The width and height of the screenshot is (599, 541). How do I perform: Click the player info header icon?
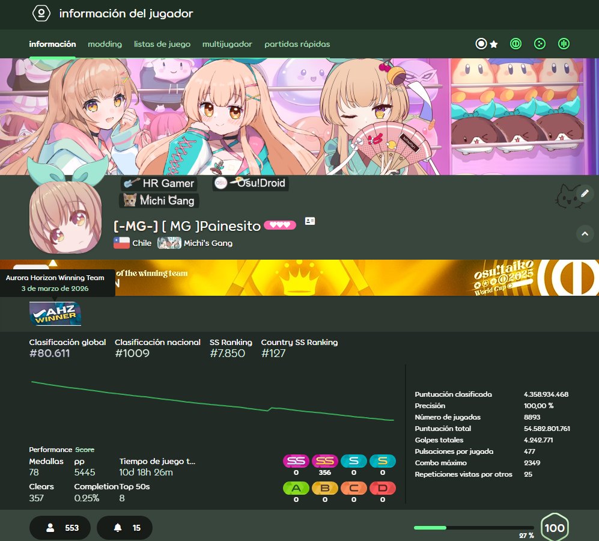click(41, 13)
